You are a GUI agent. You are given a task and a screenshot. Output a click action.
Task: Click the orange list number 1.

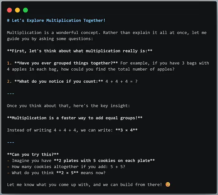coord(9,63)
